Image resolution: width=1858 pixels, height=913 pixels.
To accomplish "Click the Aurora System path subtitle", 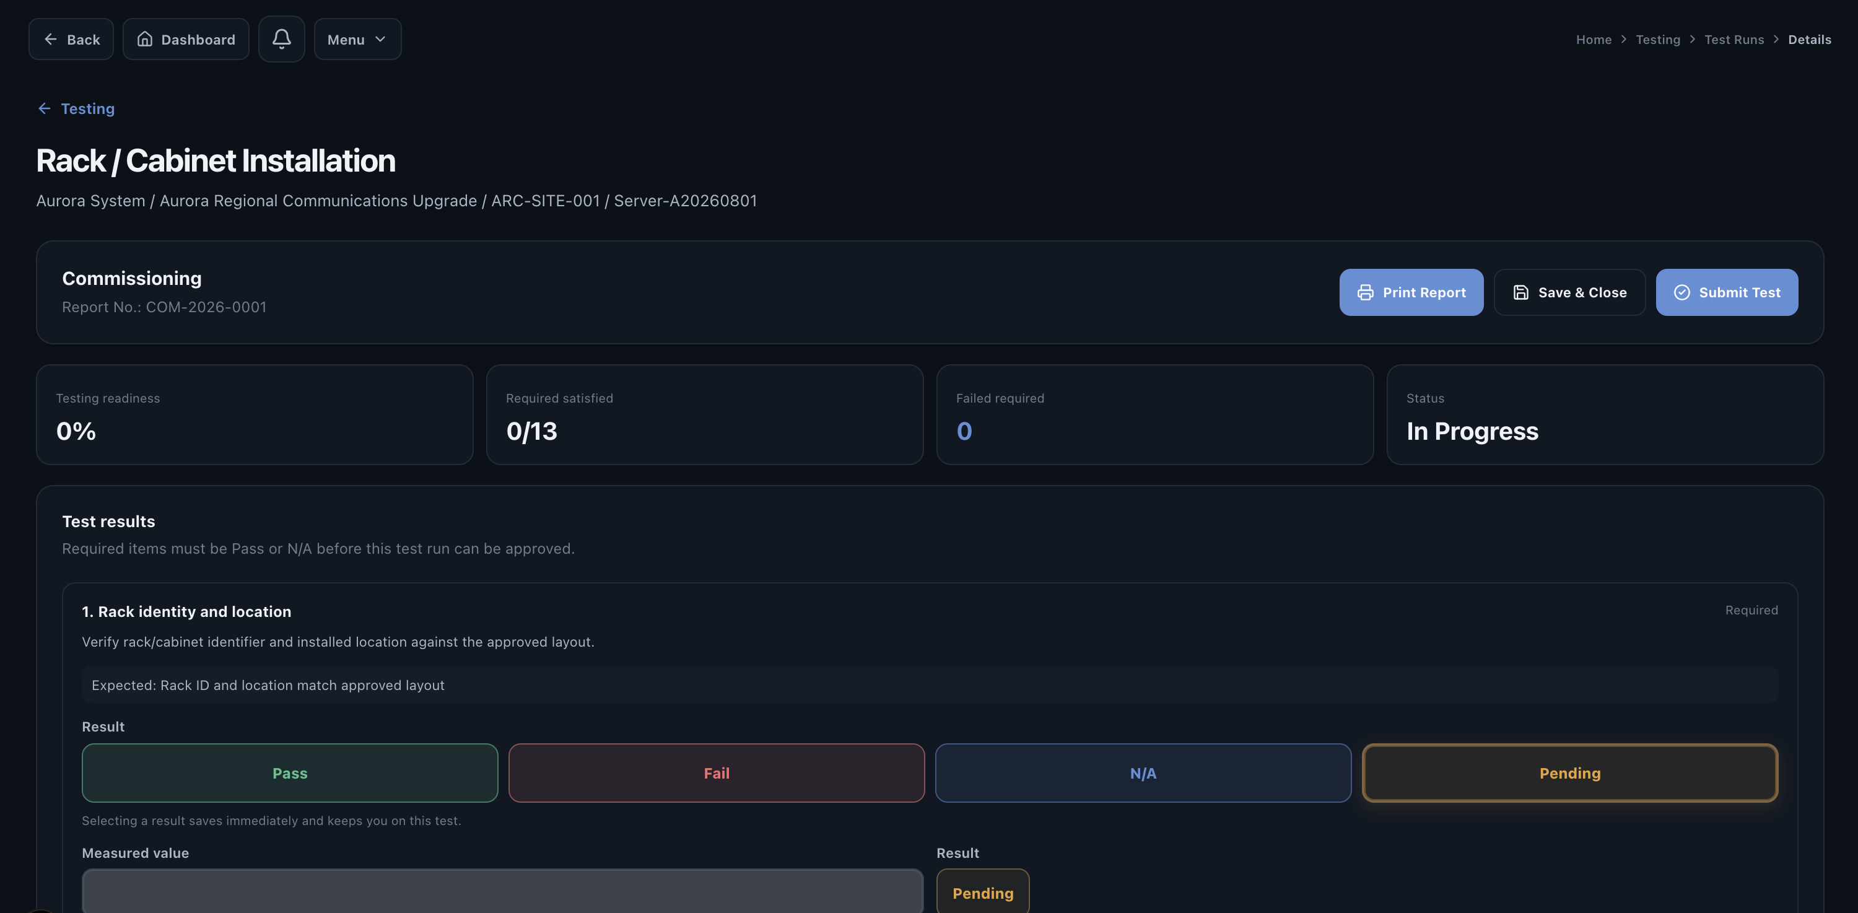I will 397,201.
